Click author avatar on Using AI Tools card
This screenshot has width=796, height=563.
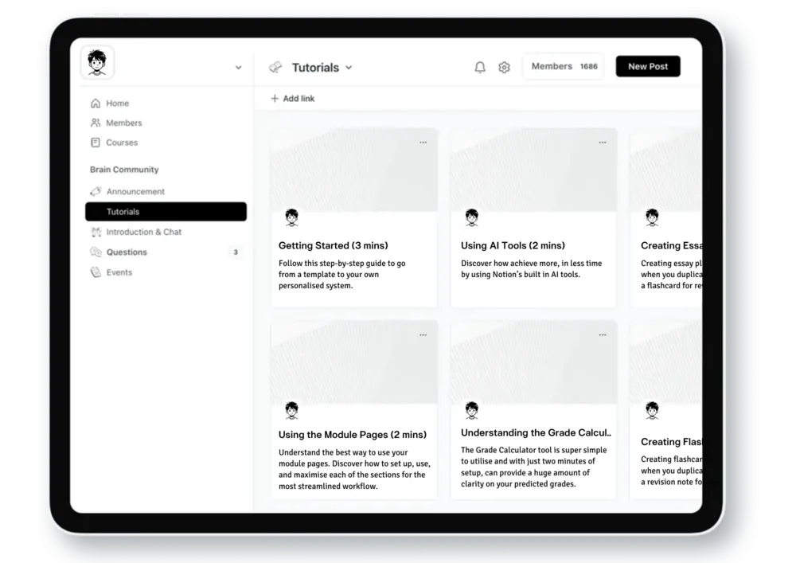click(x=471, y=217)
